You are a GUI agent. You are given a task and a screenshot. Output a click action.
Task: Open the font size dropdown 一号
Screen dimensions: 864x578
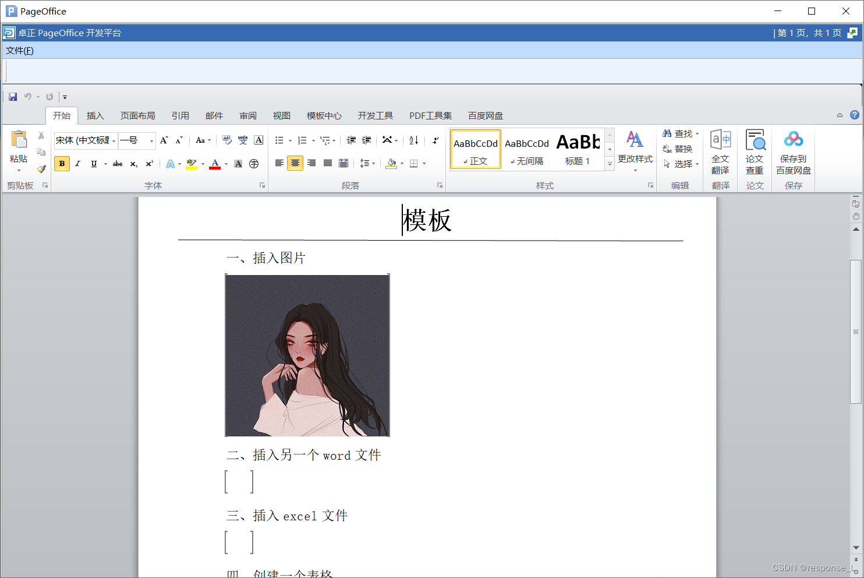click(x=151, y=141)
